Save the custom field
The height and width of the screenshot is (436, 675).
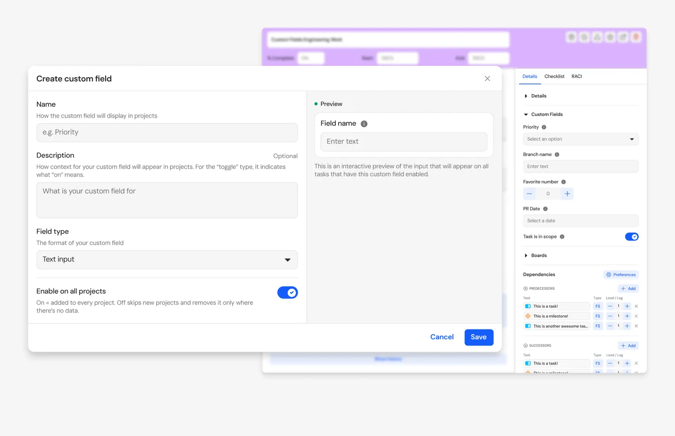(x=479, y=337)
